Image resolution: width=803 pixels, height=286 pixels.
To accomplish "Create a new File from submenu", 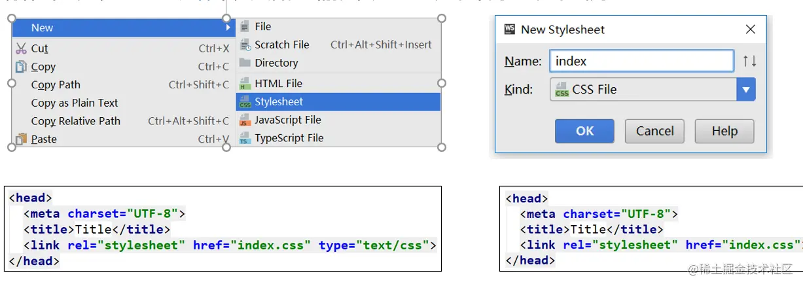I will click(338, 26).
